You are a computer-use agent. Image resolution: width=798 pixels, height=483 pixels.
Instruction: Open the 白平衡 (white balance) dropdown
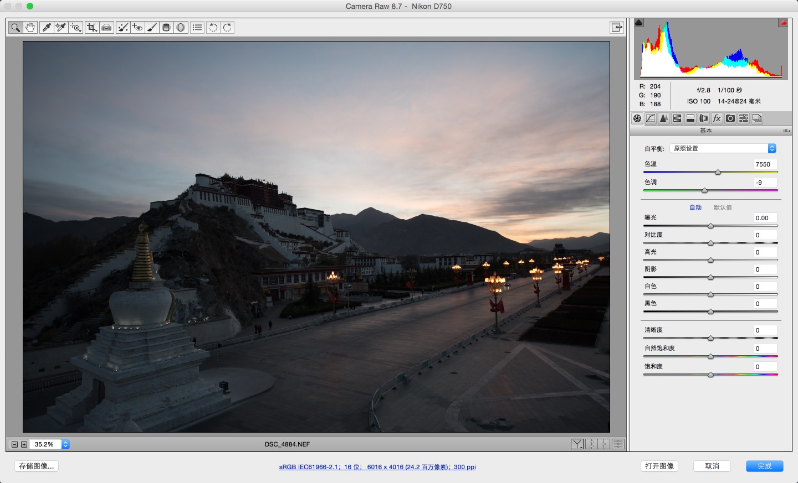pos(723,148)
